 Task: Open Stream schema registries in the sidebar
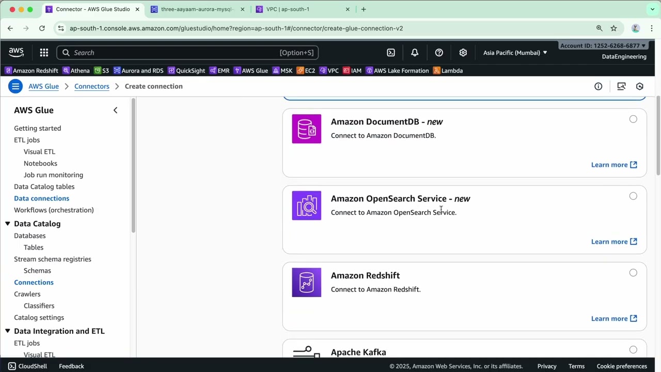pos(53,259)
